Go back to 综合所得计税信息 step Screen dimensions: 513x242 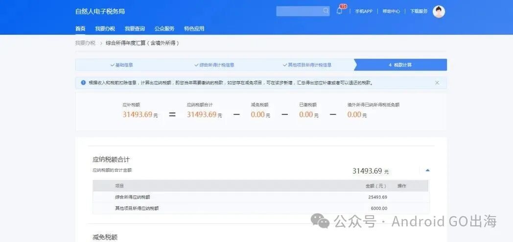coord(214,65)
